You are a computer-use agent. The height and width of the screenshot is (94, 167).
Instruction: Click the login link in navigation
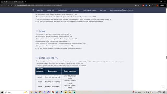(x=128, y=10)
